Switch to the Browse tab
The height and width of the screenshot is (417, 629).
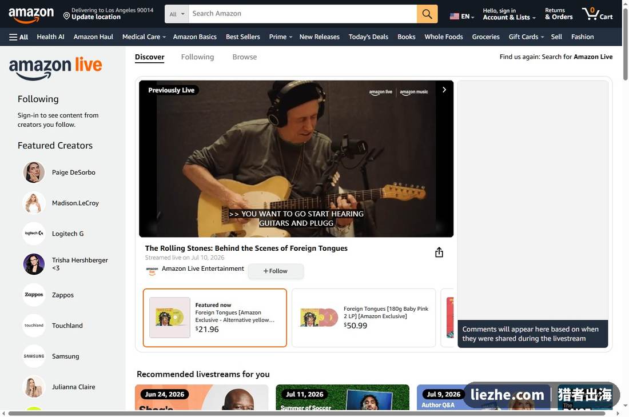(245, 57)
